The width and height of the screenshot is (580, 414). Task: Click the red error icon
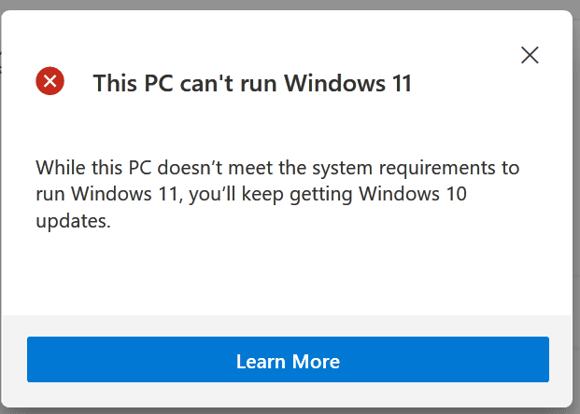(x=50, y=82)
